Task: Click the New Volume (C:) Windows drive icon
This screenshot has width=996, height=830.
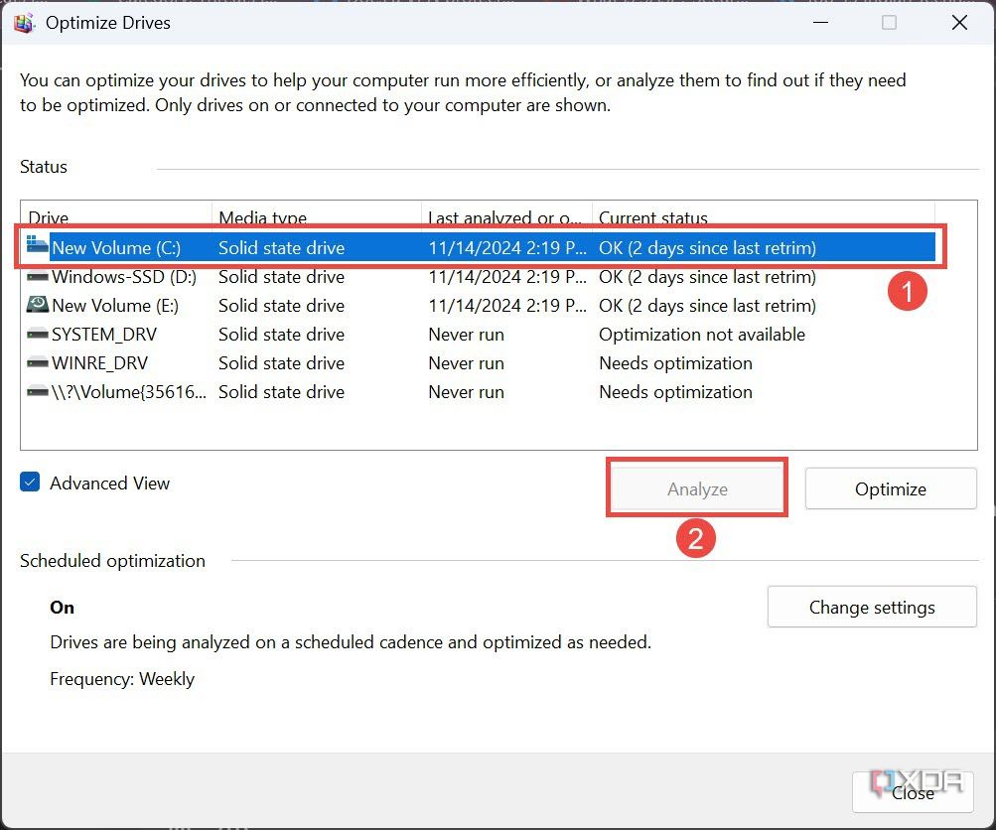Action: click(38, 246)
